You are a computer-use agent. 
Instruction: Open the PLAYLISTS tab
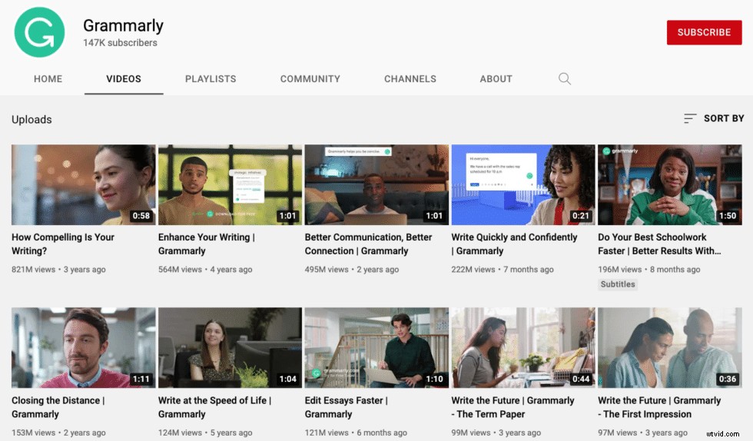pos(211,79)
